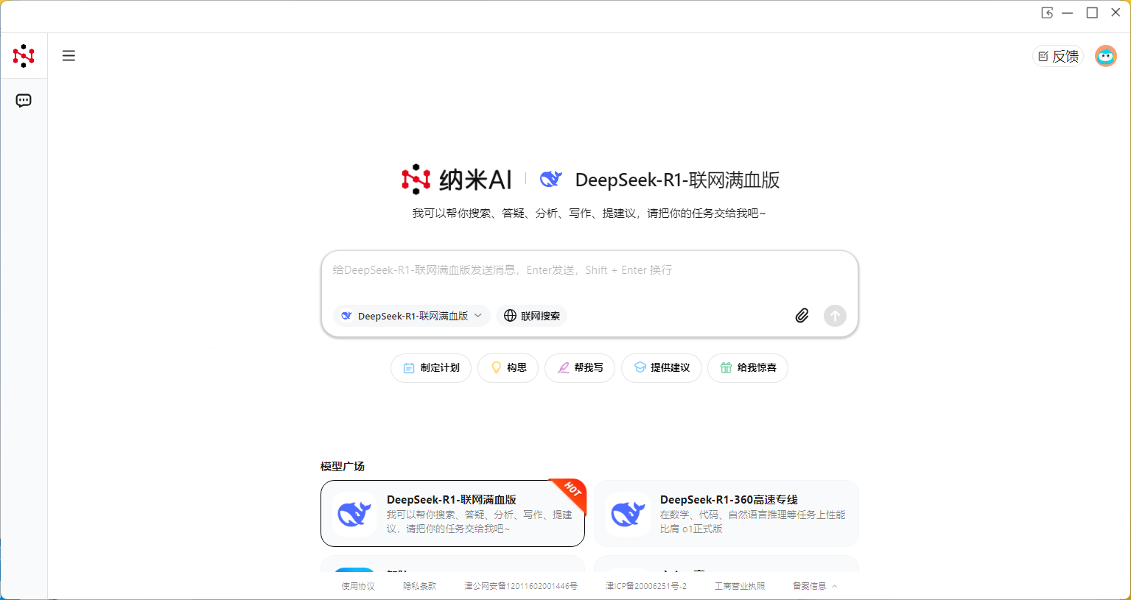Toggle the hamburger menu

69,56
